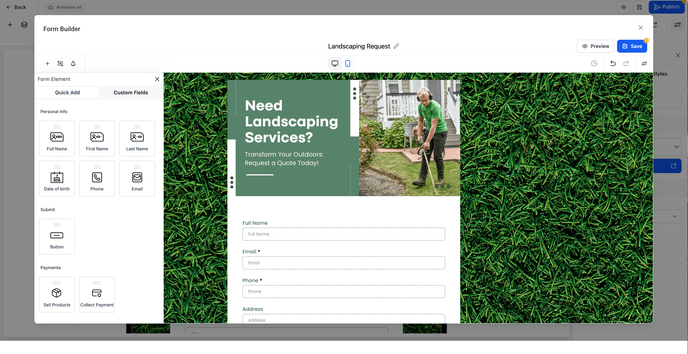Redo the last change
688x354 pixels.
[626, 63]
